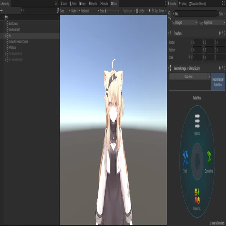Toggle the Scale constrain proportions link
226x226 pixels.
coord(190,57)
